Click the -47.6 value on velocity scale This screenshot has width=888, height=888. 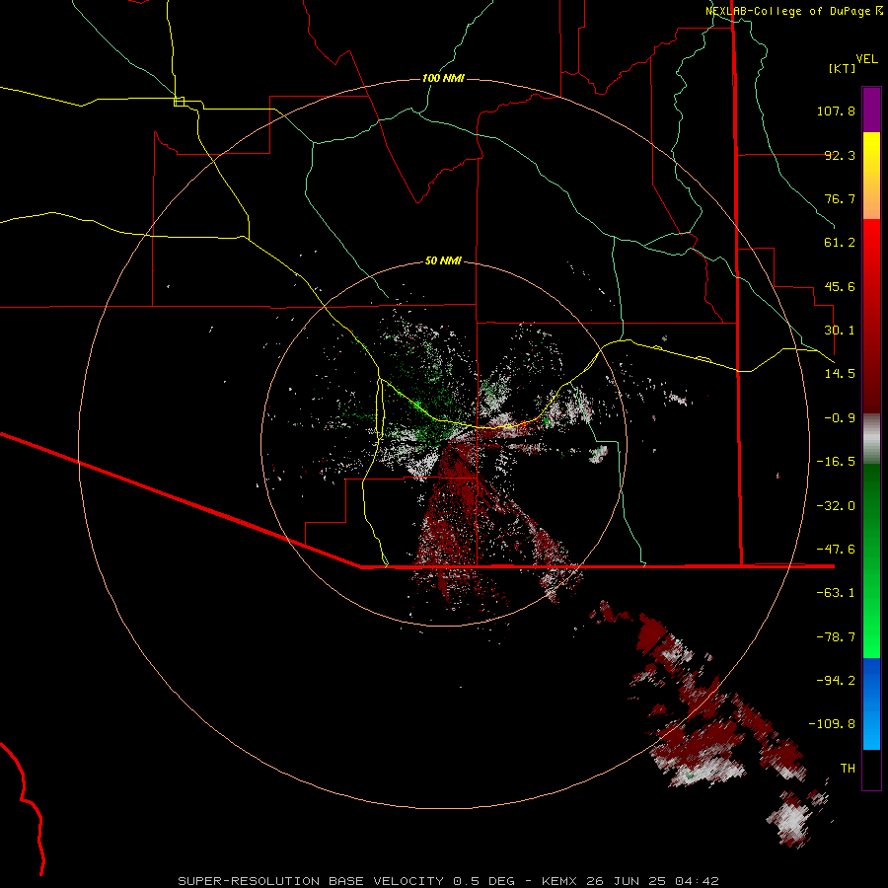tap(836, 550)
